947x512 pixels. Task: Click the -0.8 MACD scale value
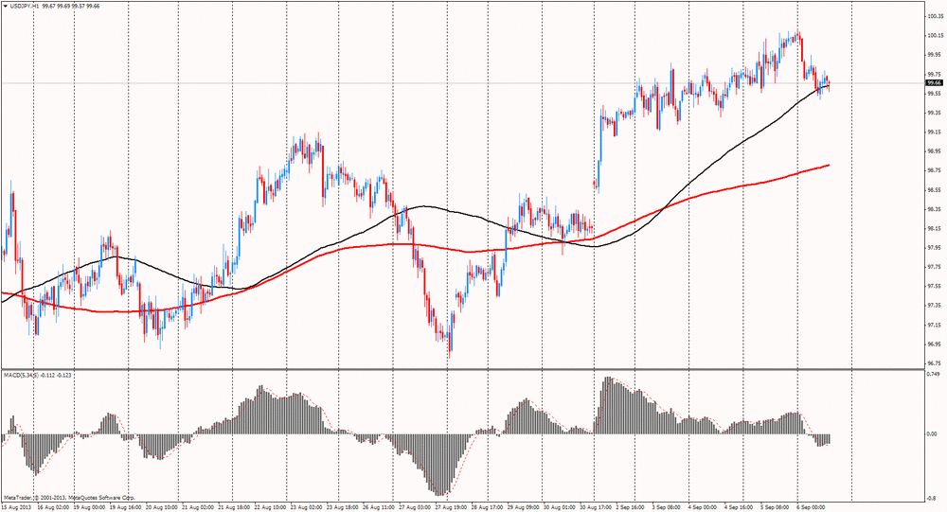pyautogui.click(x=933, y=499)
